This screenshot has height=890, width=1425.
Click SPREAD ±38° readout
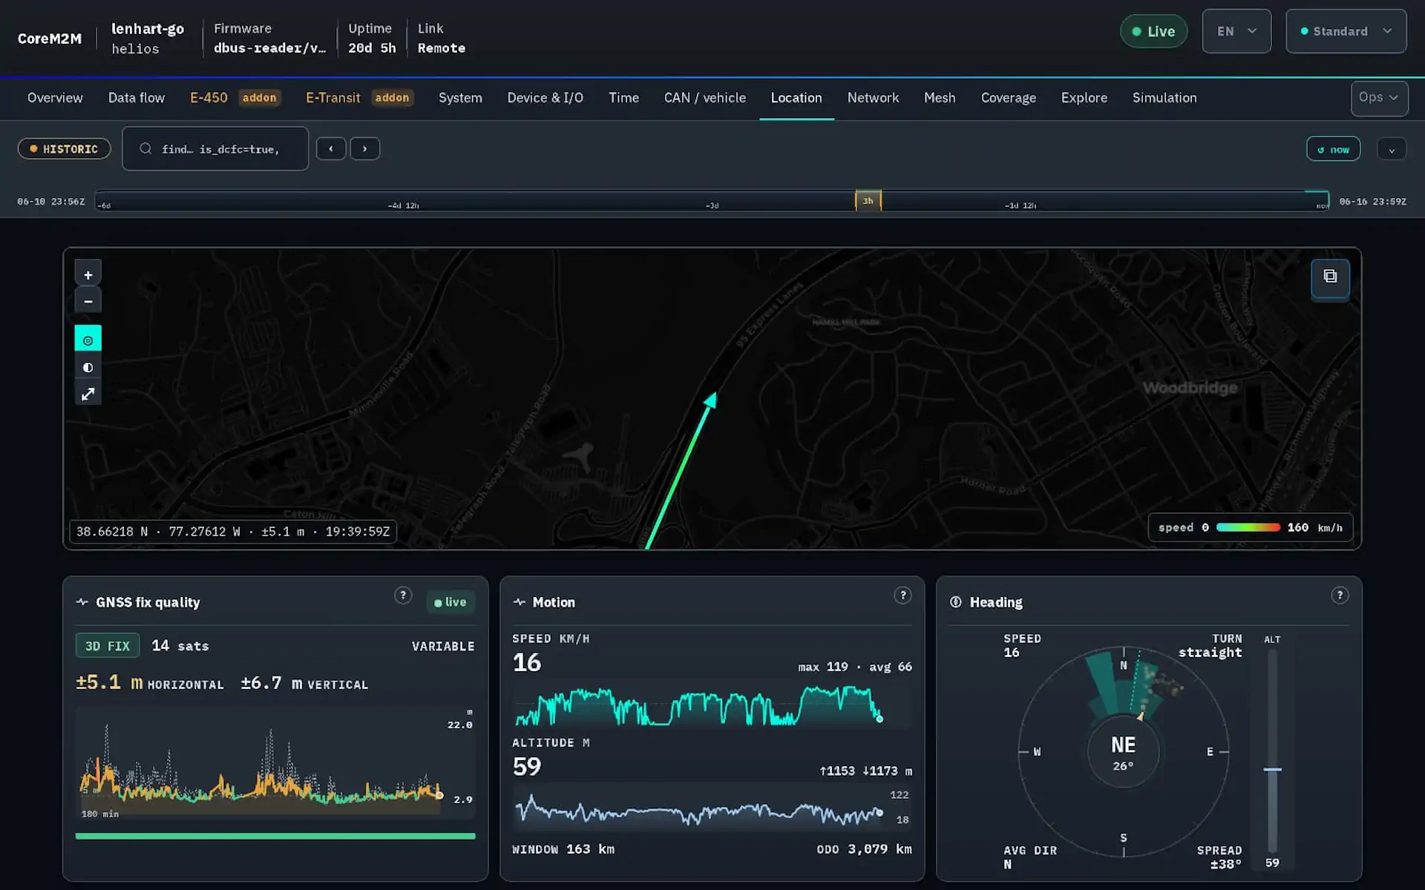click(1219, 857)
